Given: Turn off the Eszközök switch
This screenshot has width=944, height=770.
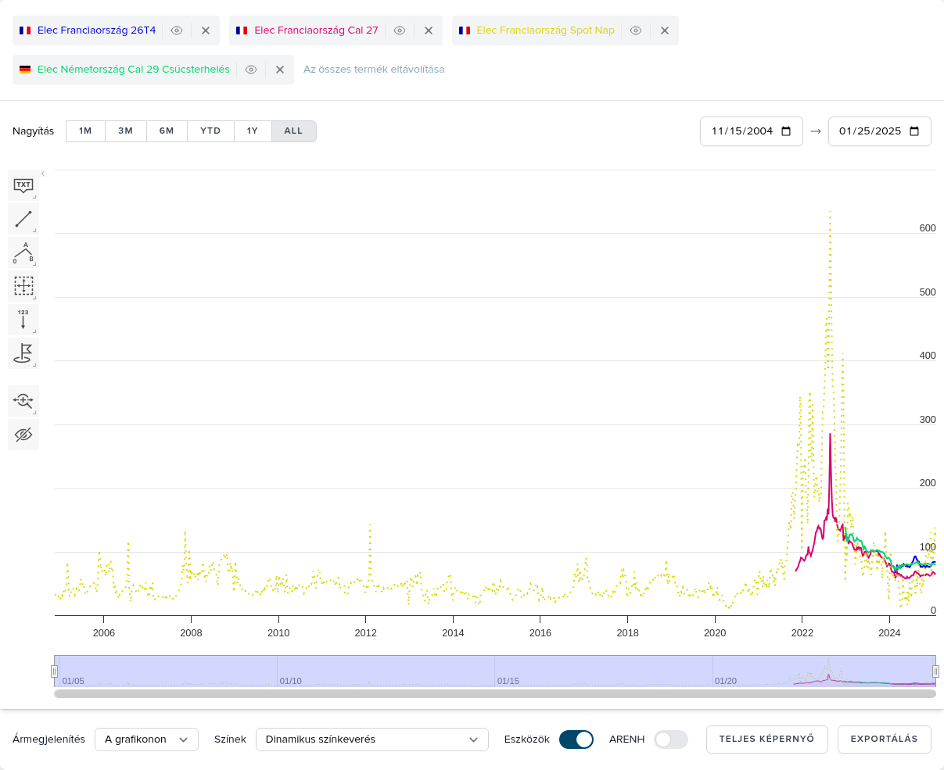Looking at the screenshot, I should [576, 740].
